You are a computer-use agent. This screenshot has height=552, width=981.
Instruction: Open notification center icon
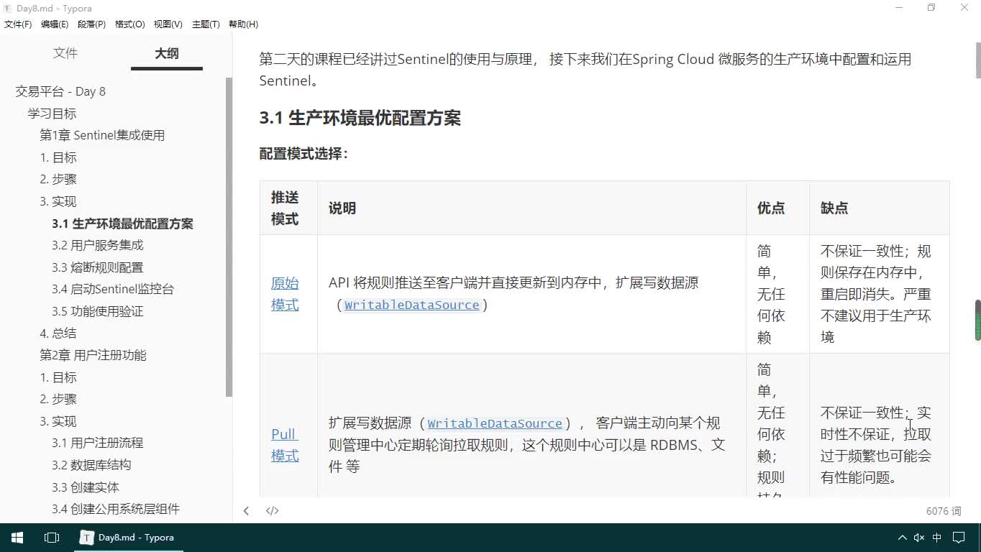959,538
